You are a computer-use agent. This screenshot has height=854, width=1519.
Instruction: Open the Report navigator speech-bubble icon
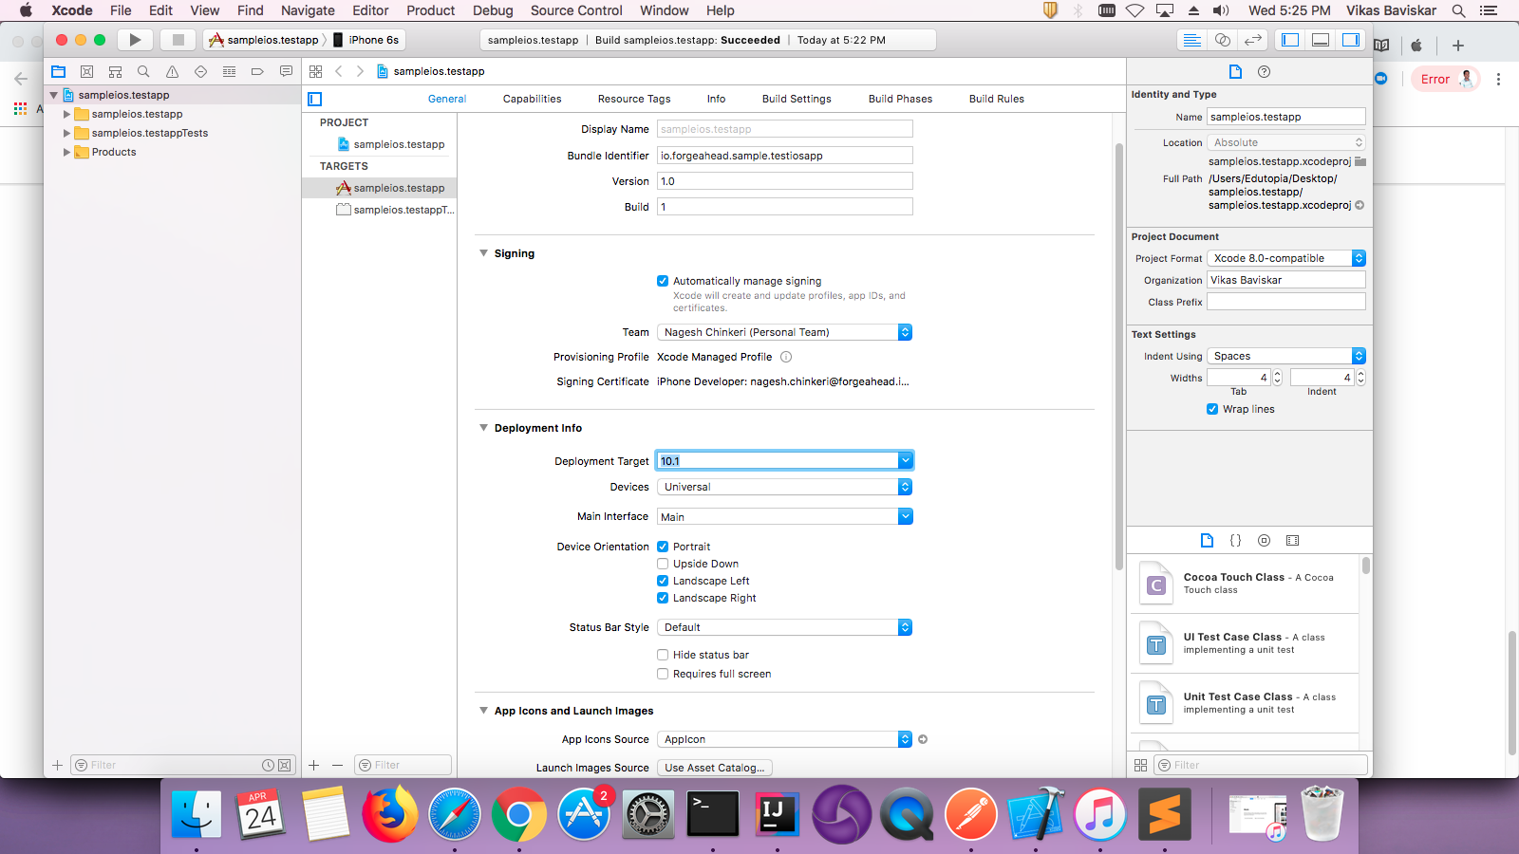pos(286,71)
